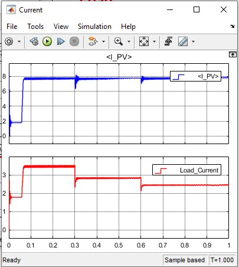Click the blue line sample in I_PV legend
This screenshot has height=267, width=239.
(178, 77)
